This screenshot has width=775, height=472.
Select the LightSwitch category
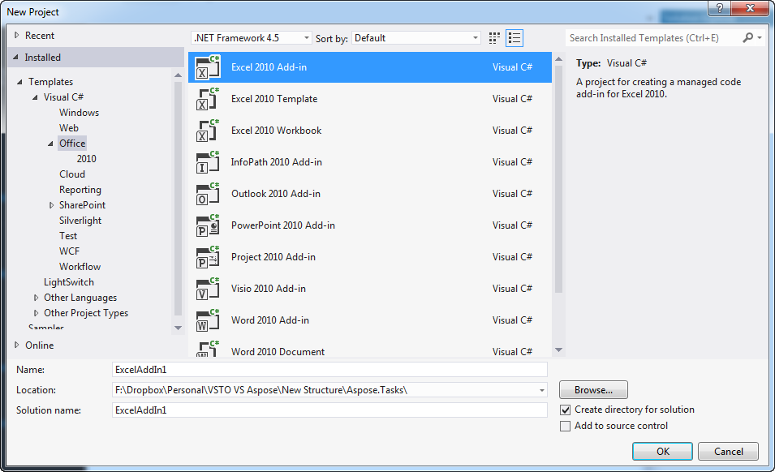[69, 282]
